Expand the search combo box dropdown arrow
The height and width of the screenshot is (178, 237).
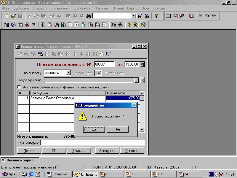[x=134, y=16]
